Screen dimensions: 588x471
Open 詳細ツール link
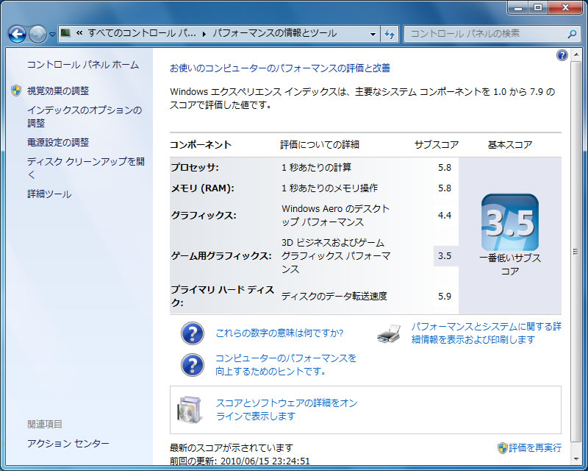click(x=49, y=194)
